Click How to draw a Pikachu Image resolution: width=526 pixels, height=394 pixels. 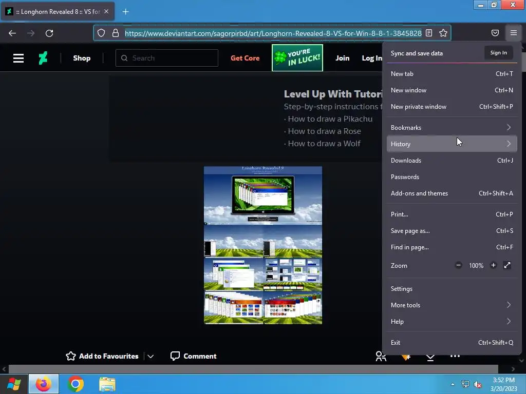click(330, 119)
